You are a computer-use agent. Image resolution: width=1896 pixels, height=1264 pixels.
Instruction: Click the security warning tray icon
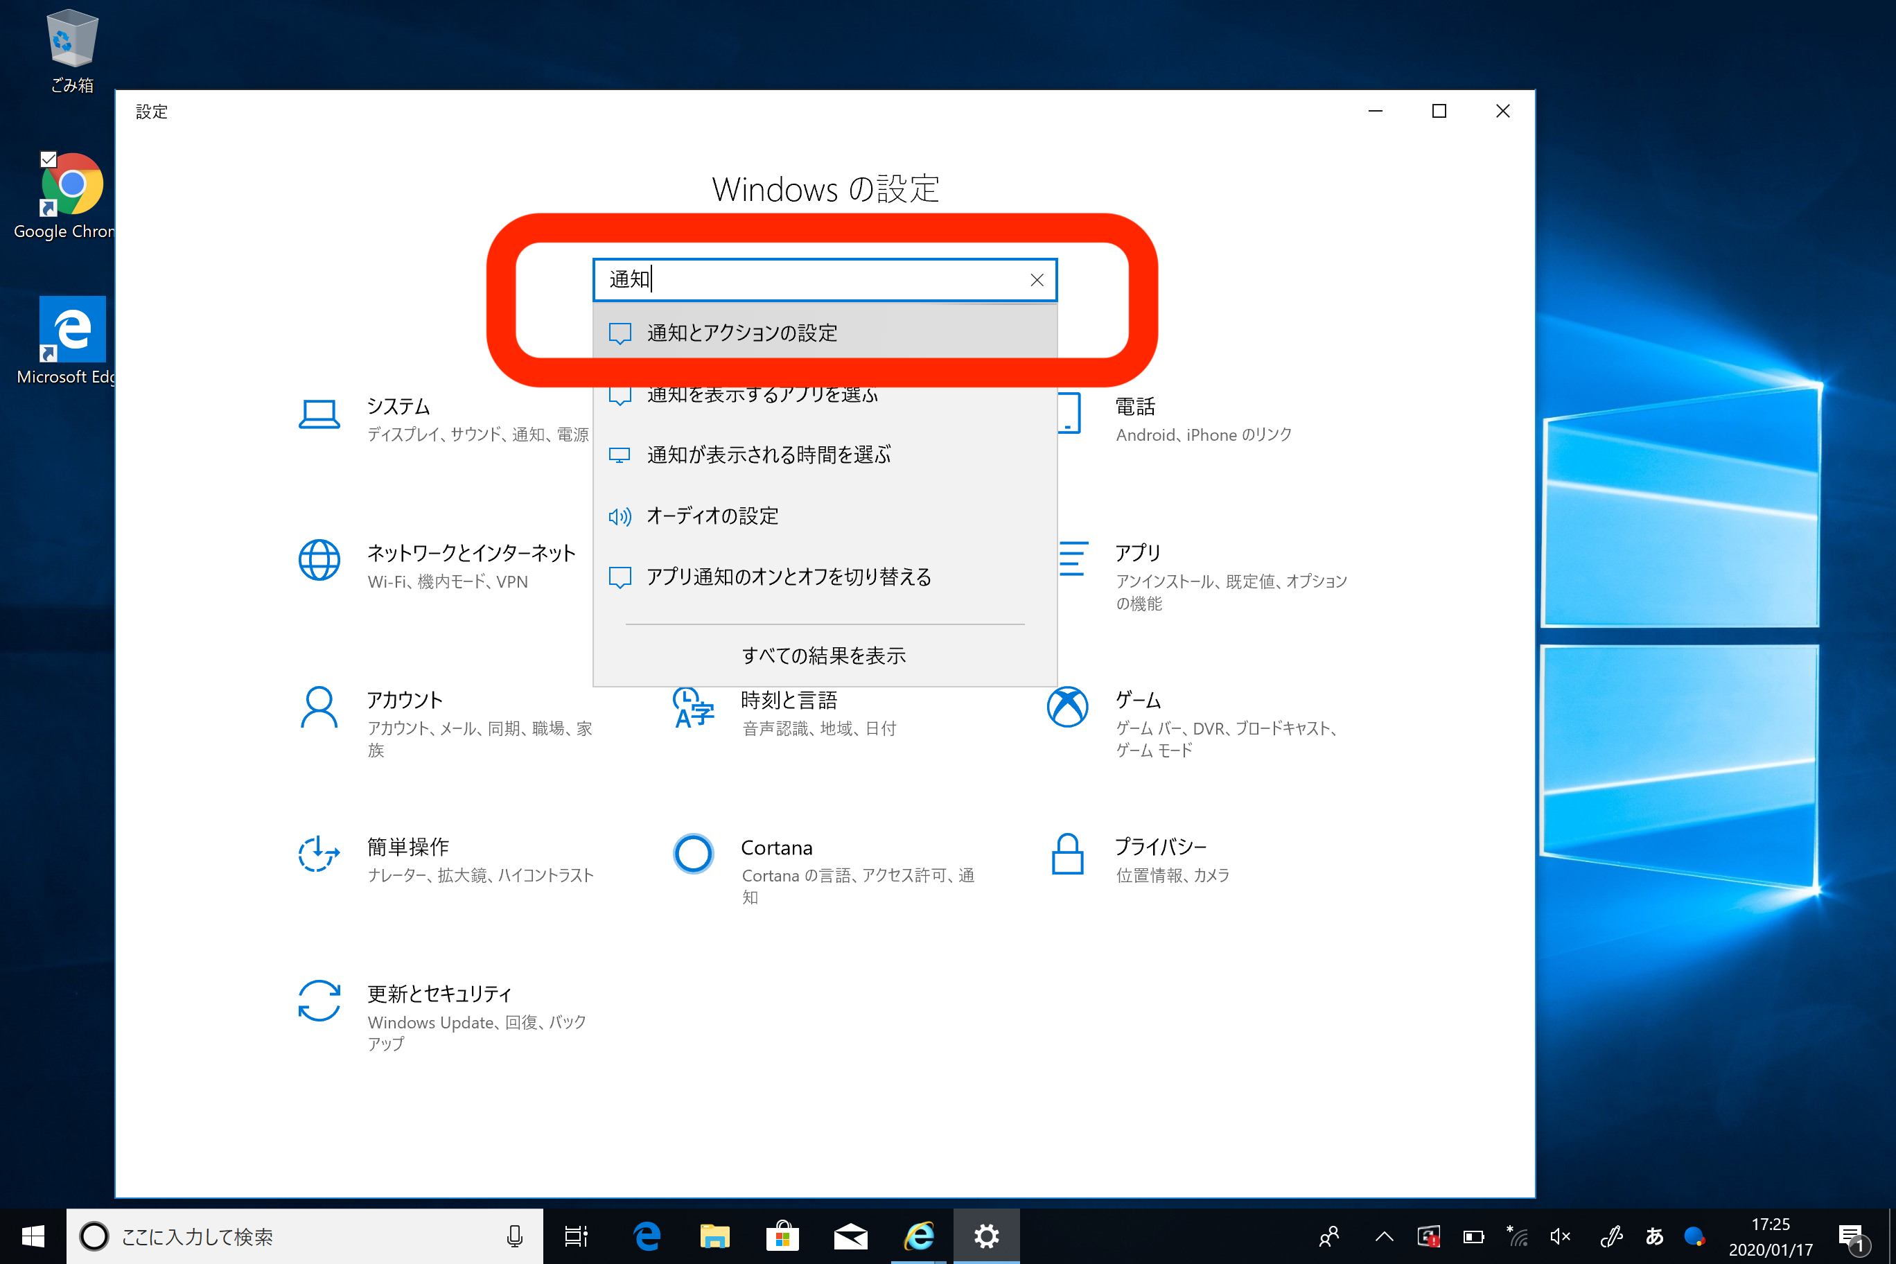coord(1428,1236)
